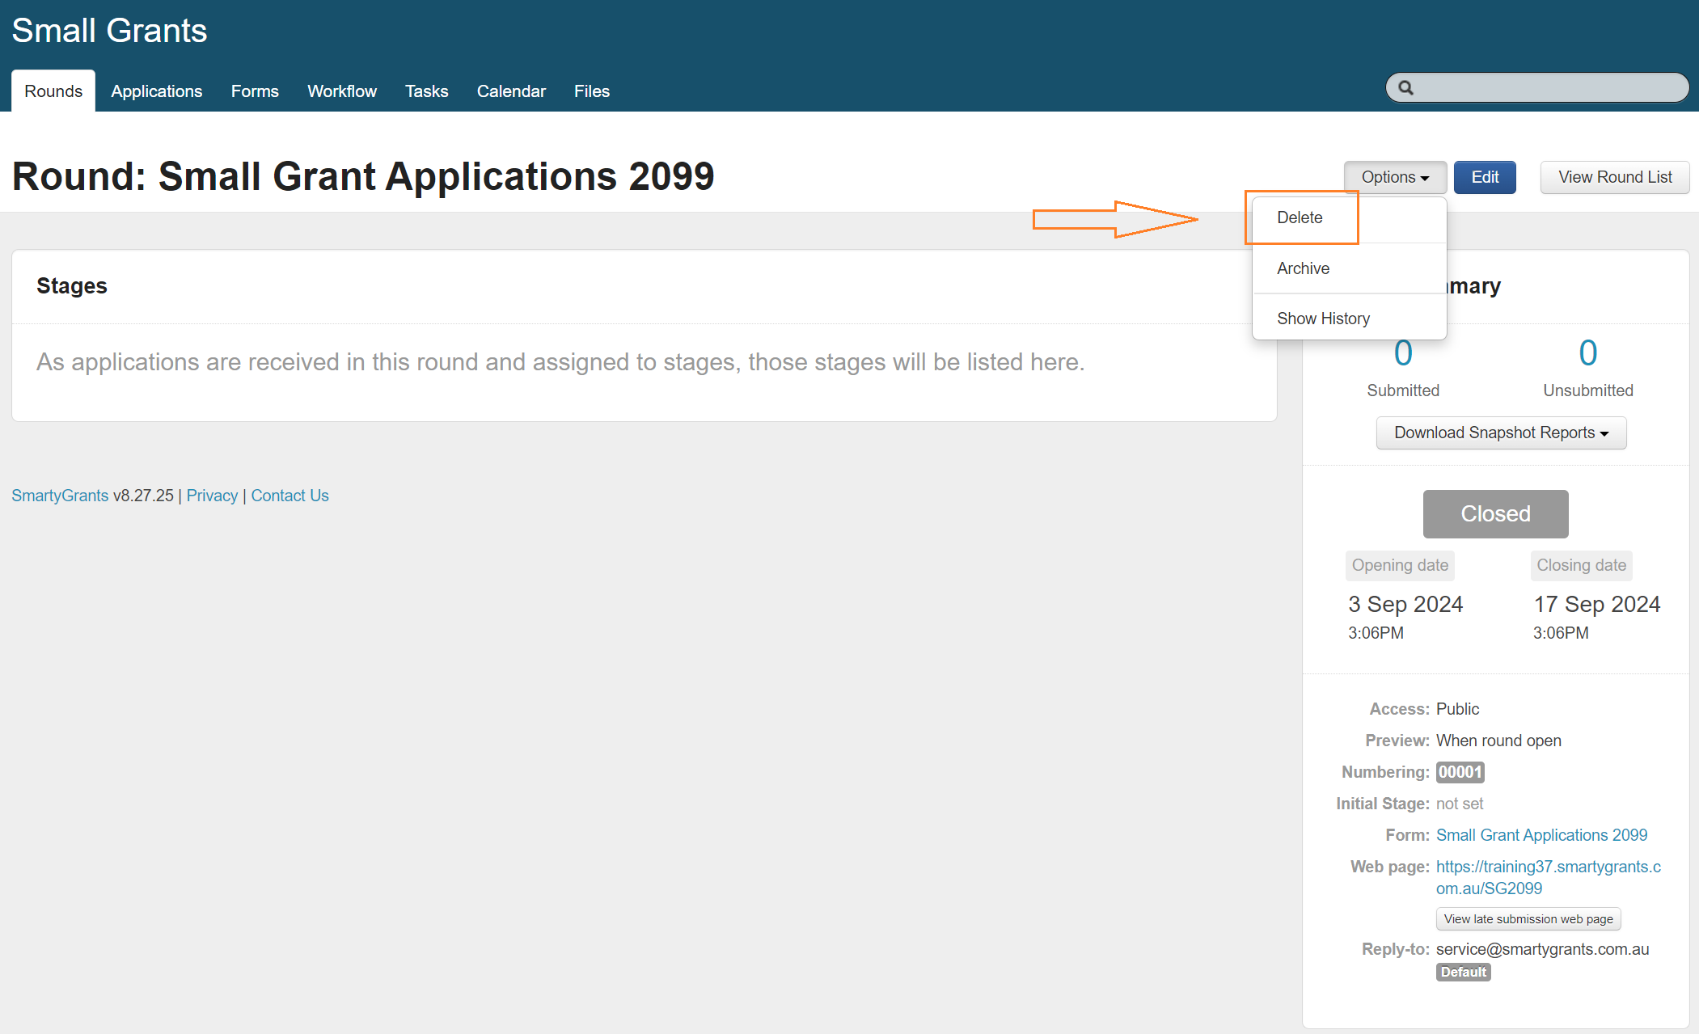Click the search magnifier icon

point(1405,88)
